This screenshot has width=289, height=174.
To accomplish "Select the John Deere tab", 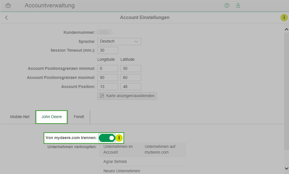I will tap(52, 117).
